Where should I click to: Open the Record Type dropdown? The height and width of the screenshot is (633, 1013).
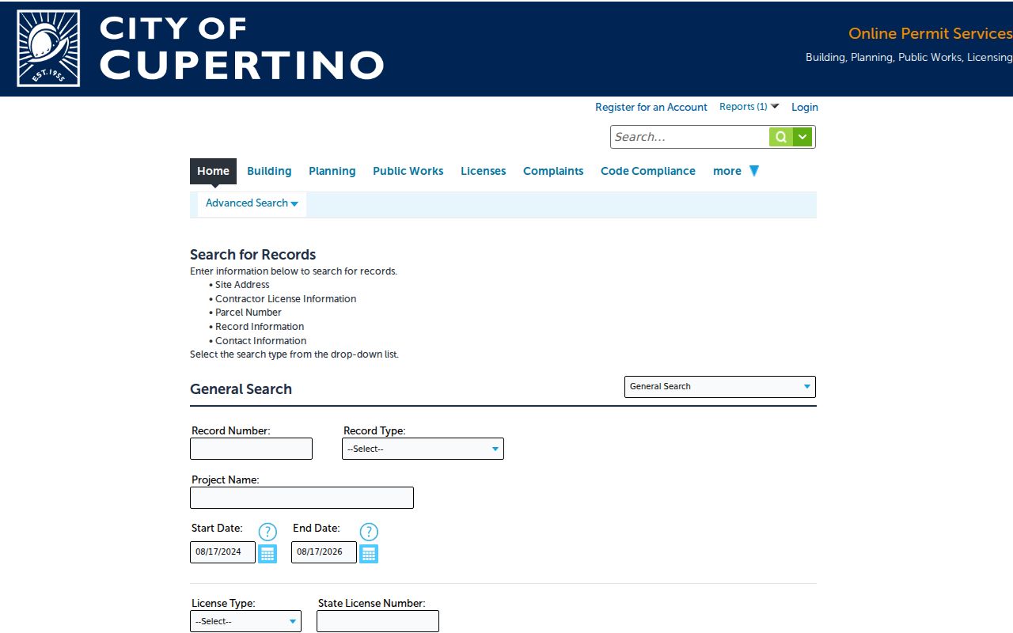coord(423,449)
